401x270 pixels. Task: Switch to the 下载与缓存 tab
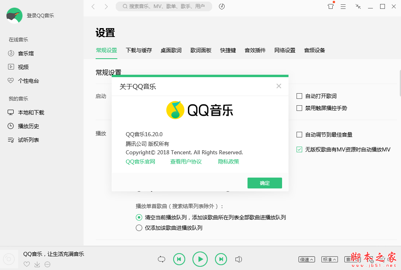pyautogui.click(x=139, y=50)
